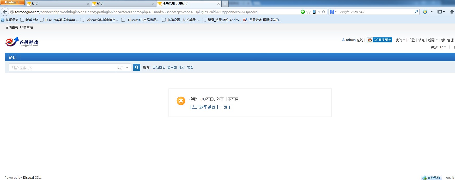The image size is (455, 180).
Task: Open 模块管理 link
Action: click(x=447, y=40)
